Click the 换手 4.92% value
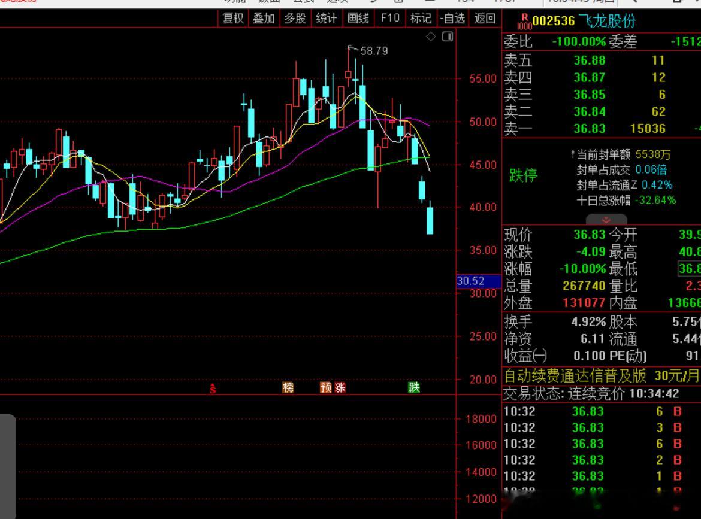701x519 pixels. 588,322
